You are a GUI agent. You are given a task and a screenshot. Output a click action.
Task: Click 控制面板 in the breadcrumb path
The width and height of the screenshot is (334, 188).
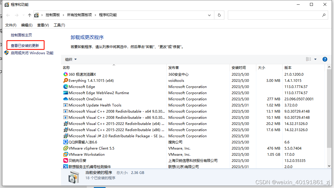tap(52, 15)
